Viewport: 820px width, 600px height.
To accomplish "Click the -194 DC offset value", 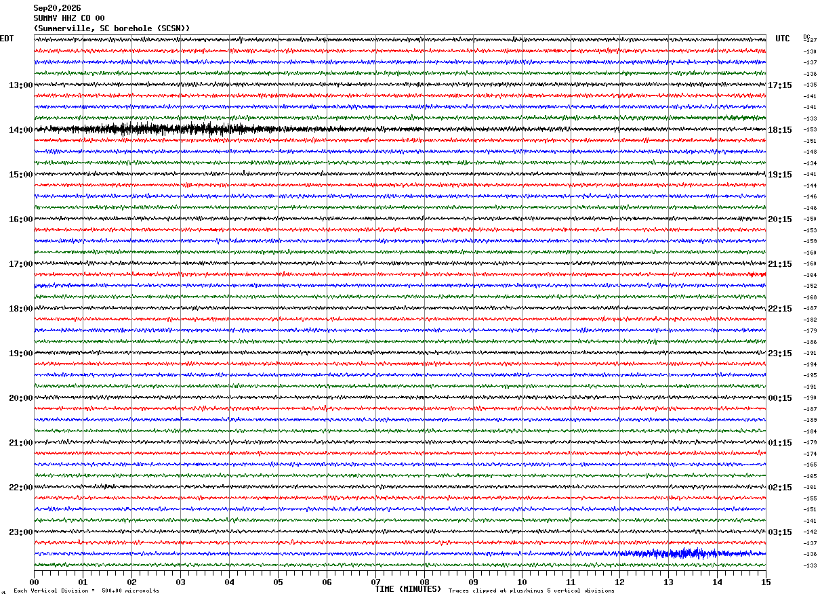I will point(810,364).
